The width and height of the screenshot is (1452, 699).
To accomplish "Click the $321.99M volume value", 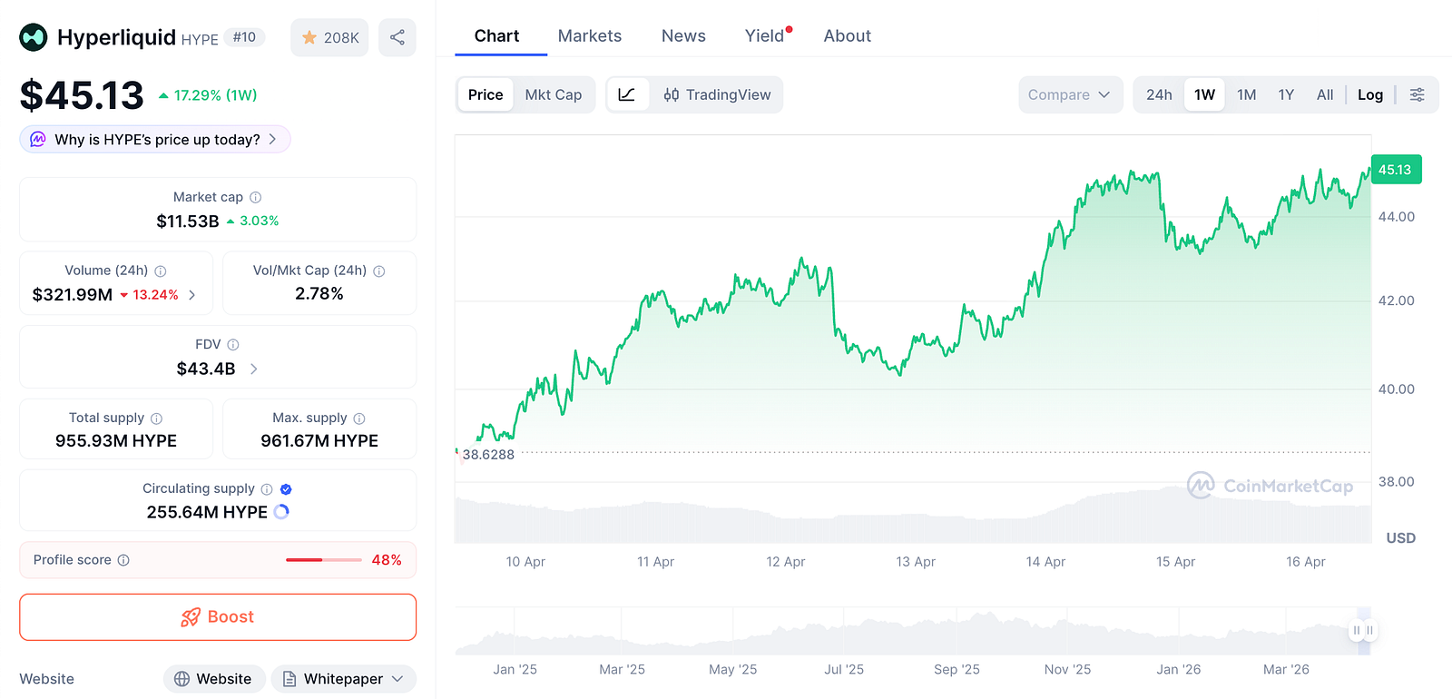I will click(73, 295).
